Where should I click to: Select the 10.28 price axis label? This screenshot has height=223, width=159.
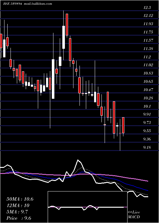pos(148,98)
